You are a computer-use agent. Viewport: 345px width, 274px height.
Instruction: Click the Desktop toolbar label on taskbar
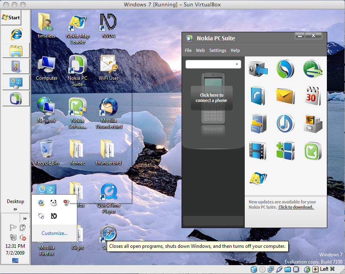click(x=15, y=201)
